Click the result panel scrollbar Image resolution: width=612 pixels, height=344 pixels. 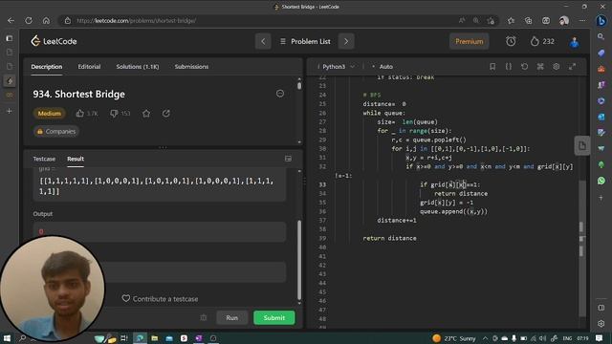click(299, 259)
